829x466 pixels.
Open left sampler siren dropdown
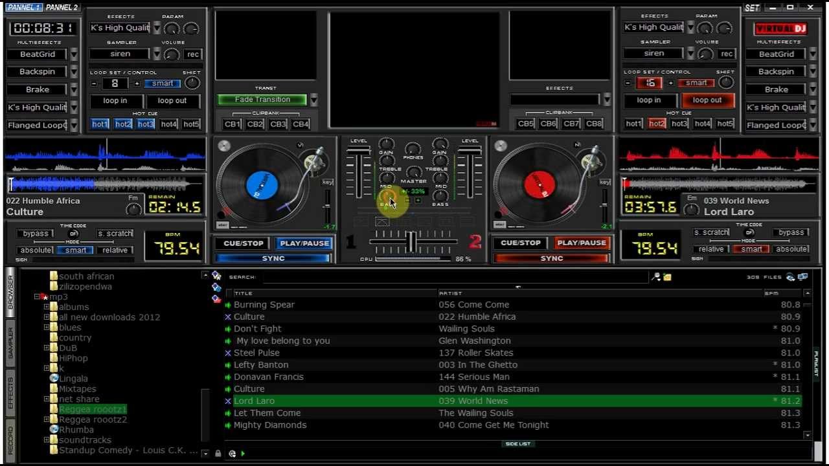pyautogui.click(x=156, y=54)
